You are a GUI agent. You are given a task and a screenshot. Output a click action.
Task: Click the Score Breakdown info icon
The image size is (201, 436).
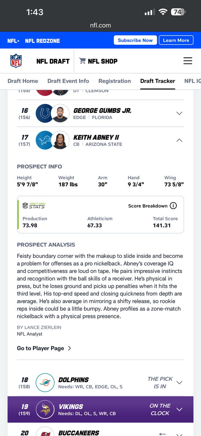tap(173, 206)
